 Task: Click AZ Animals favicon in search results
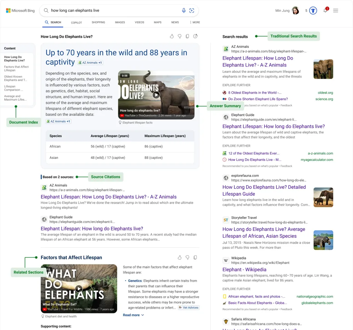pyautogui.click(x=226, y=49)
